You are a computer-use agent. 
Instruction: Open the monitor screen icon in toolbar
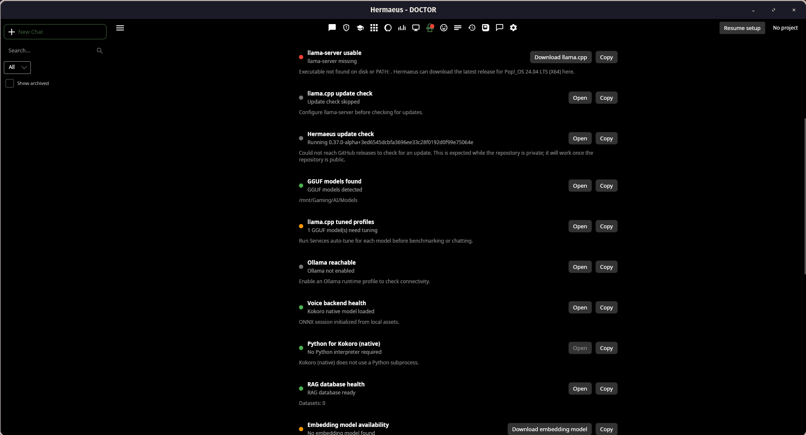pos(416,28)
